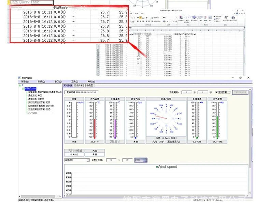Toggle the timed download checkbox
This screenshot has width=256, height=213.
pyautogui.click(x=216, y=92)
